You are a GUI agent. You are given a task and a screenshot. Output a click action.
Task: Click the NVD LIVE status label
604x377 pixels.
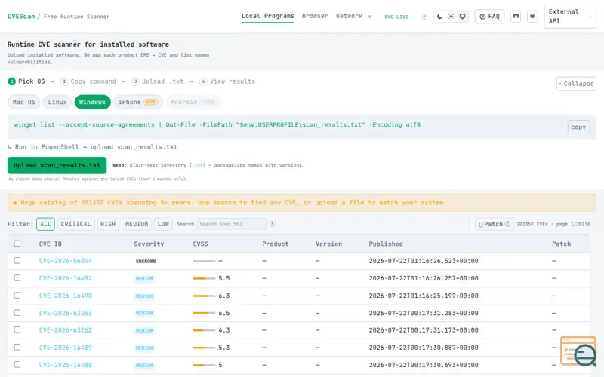(396, 17)
